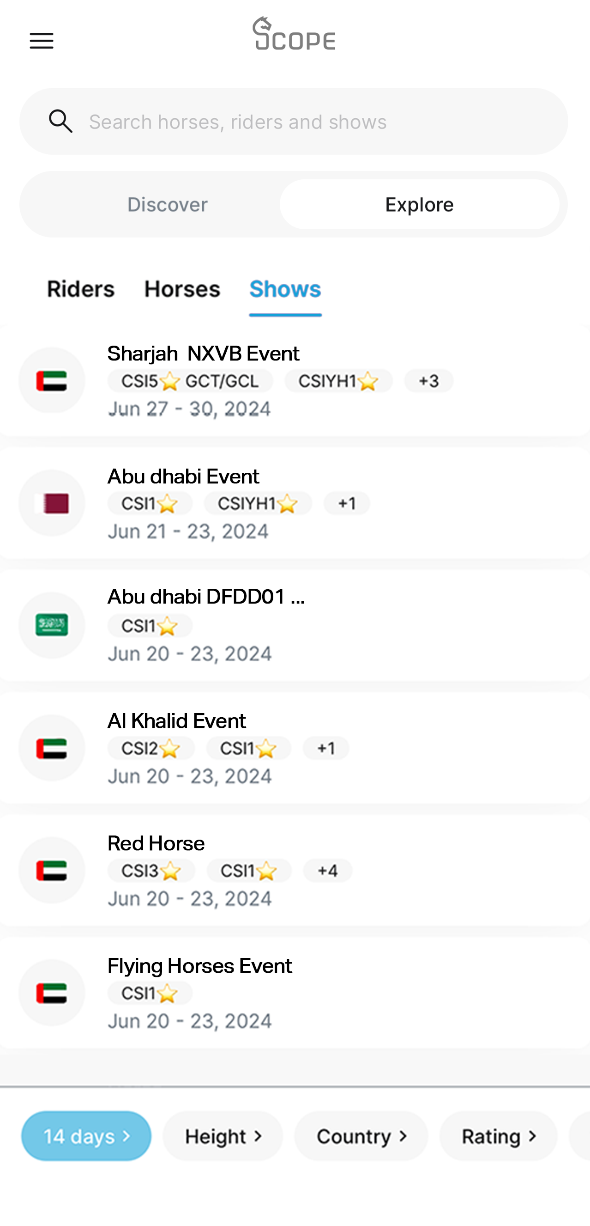The image size is (590, 1226).
Task: Open the Rating filter dropdown
Action: pyautogui.click(x=498, y=1136)
